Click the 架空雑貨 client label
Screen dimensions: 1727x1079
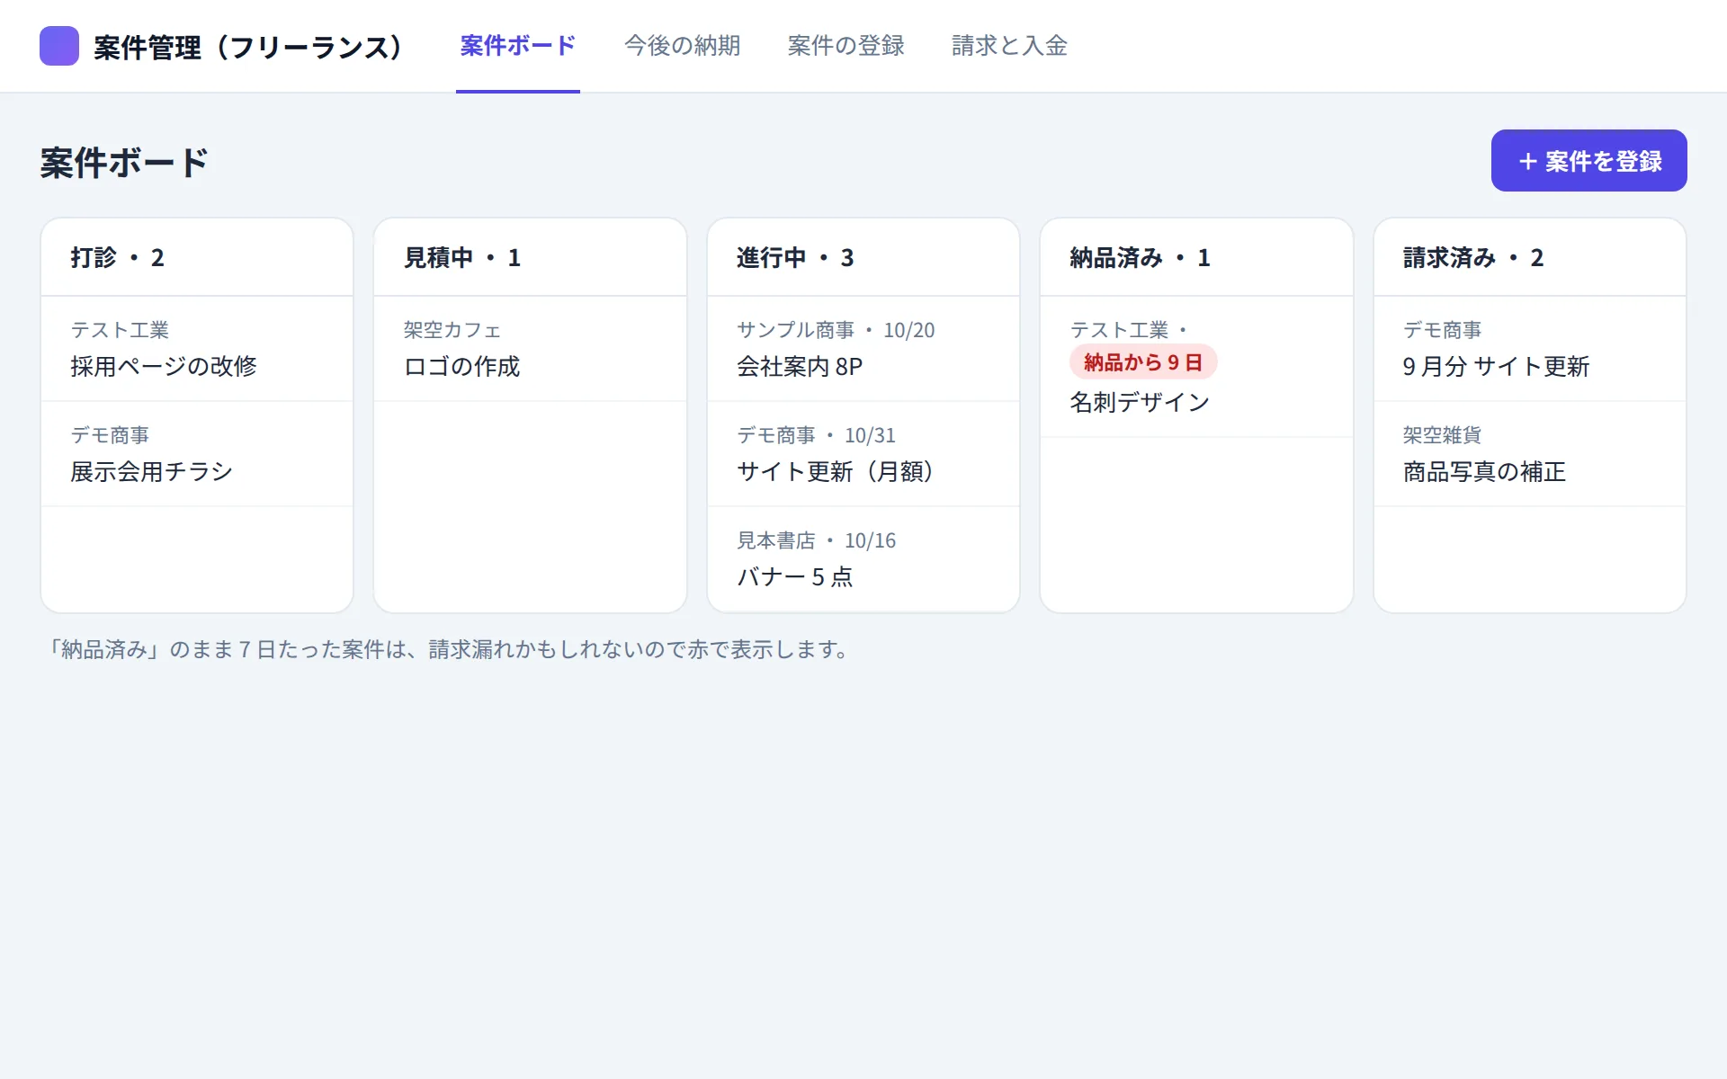[1442, 435]
